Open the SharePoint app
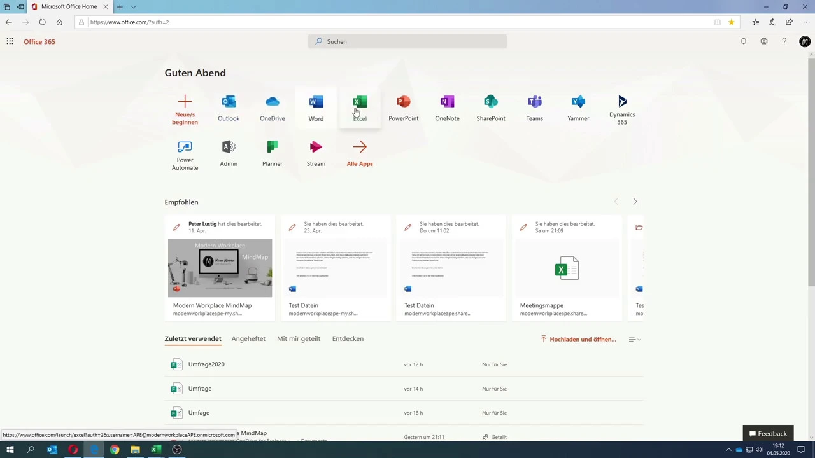 pos(491,108)
